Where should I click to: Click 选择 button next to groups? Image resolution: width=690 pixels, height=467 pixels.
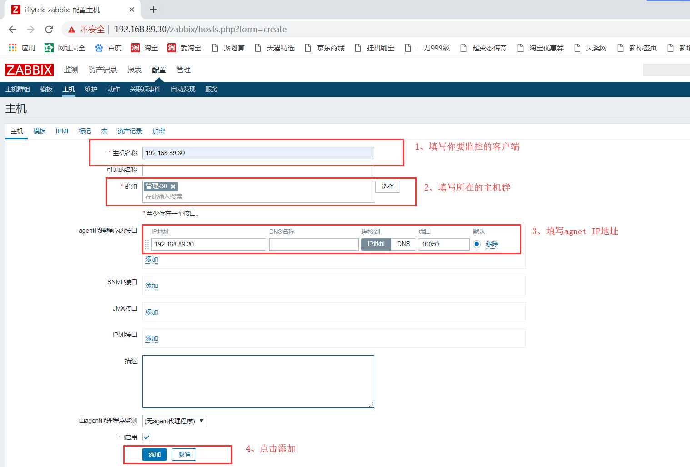pos(388,186)
